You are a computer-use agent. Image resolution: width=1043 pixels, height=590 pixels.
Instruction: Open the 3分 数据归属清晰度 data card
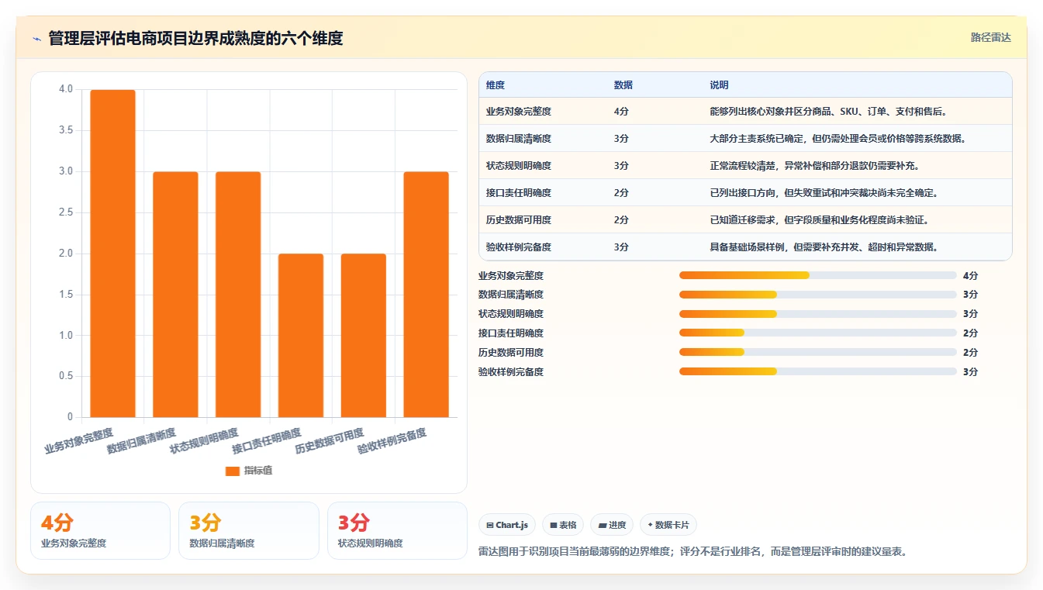pyautogui.click(x=249, y=530)
